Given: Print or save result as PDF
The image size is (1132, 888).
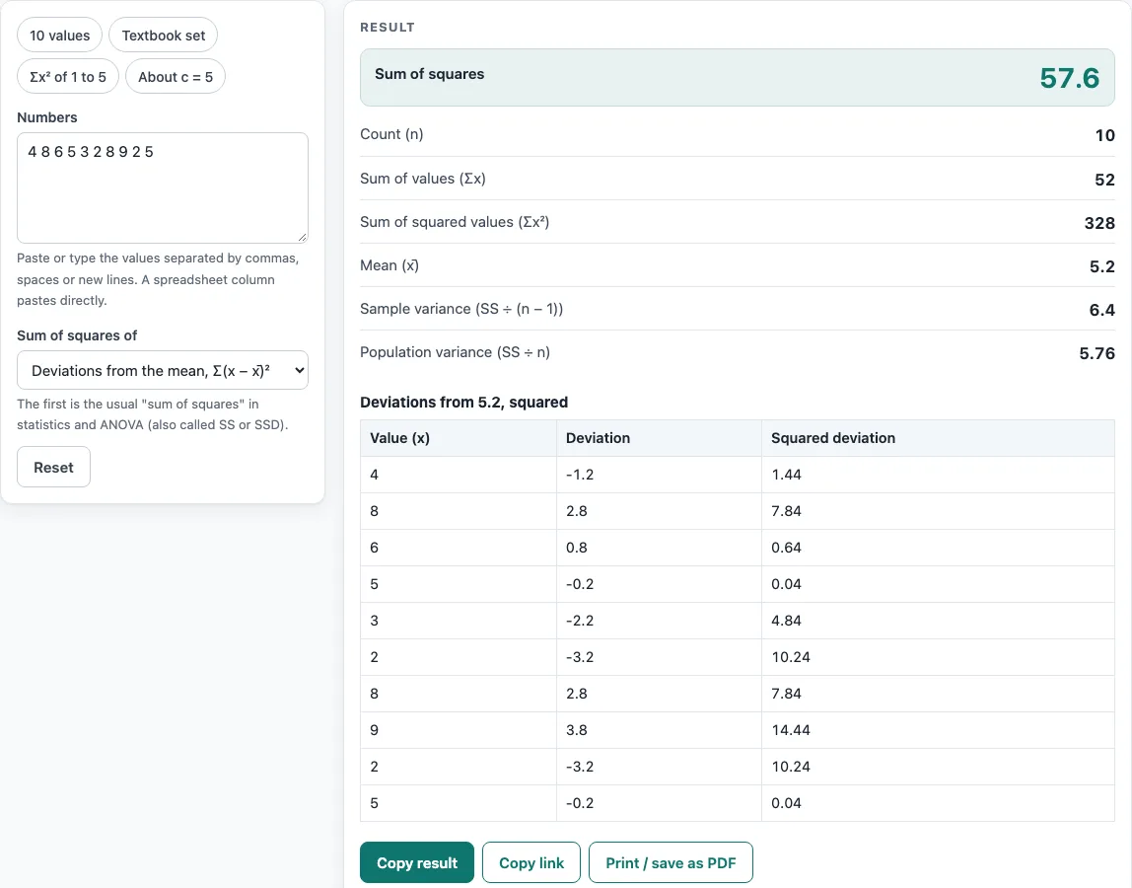Looking at the screenshot, I should pos(671,862).
